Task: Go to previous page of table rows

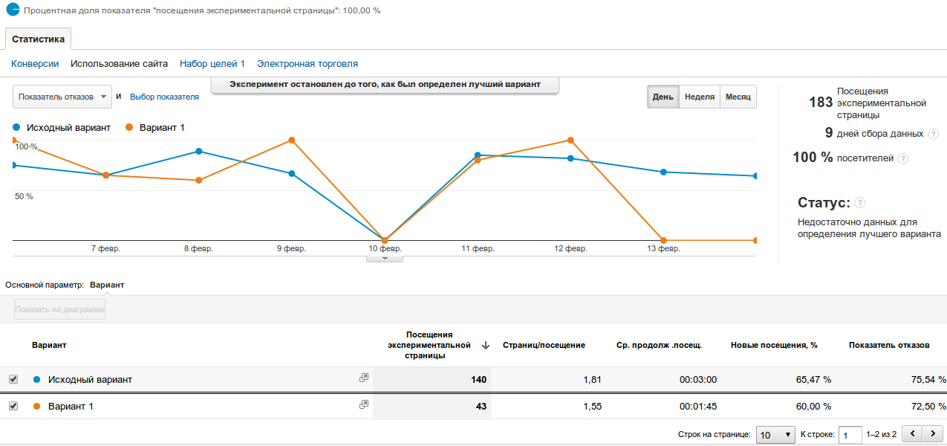Action: pyautogui.click(x=911, y=433)
